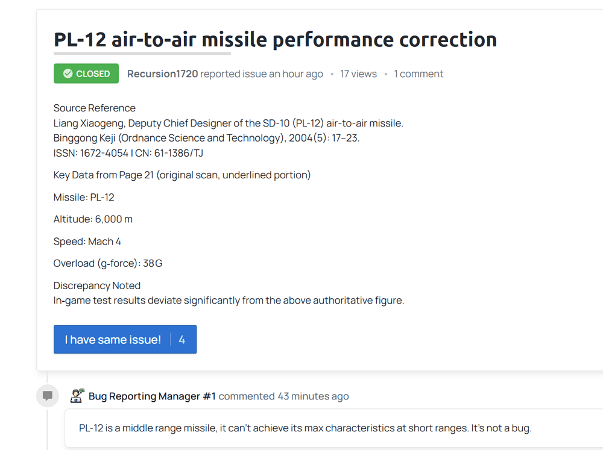Click the same-issue count number 4
Screen dimensions: 603x450
[182, 340]
